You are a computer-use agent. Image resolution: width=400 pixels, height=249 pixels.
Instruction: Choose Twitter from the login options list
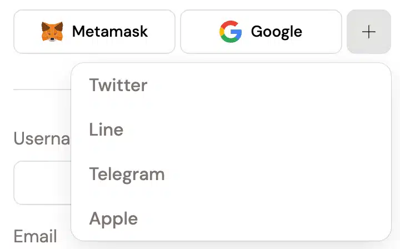point(231,85)
